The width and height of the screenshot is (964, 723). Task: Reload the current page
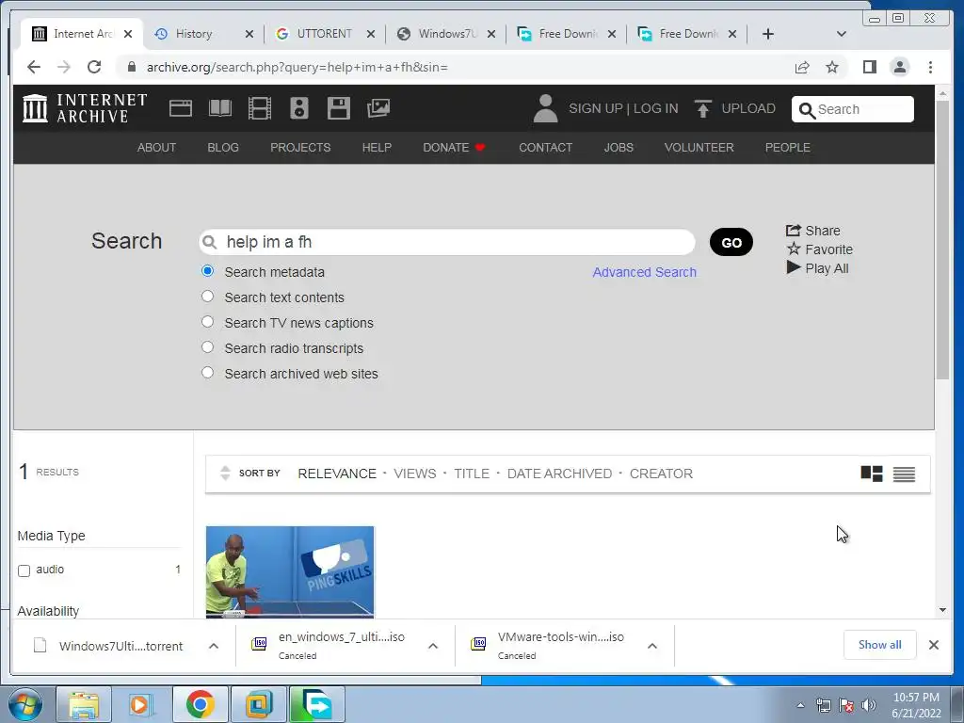click(94, 67)
